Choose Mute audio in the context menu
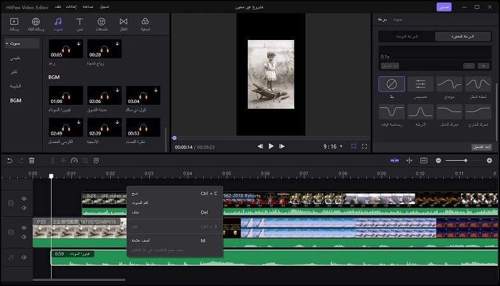Image resolution: width=500 pixels, height=286 pixels. click(175, 203)
